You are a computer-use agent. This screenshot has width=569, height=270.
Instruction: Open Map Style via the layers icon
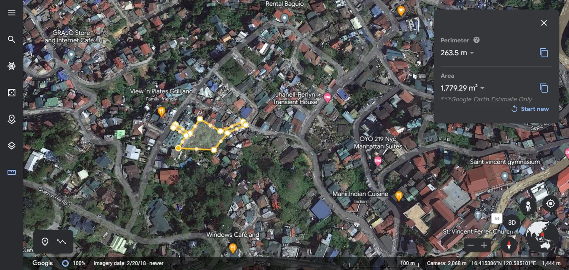(x=11, y=145)
